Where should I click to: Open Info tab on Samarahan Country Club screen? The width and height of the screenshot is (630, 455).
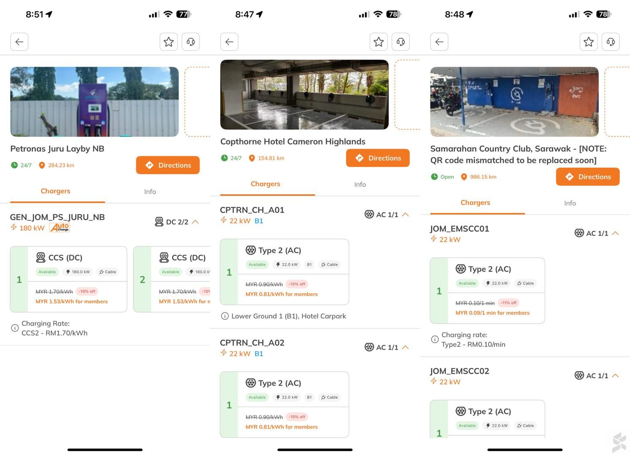pos(570,203)
